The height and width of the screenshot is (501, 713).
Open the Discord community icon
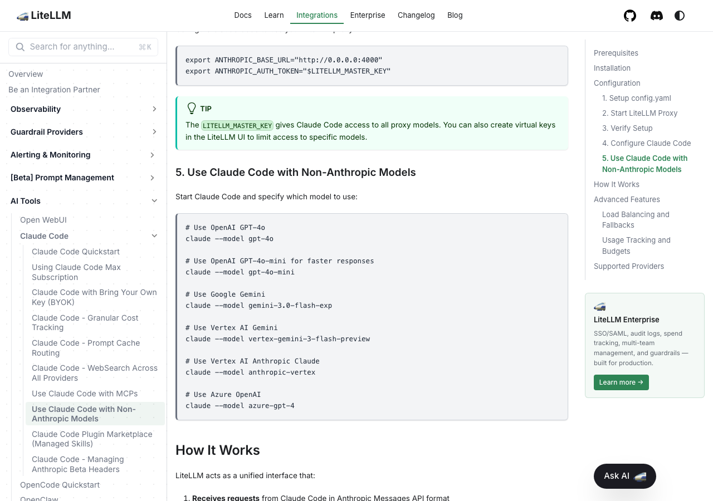(x=657, y=16)
